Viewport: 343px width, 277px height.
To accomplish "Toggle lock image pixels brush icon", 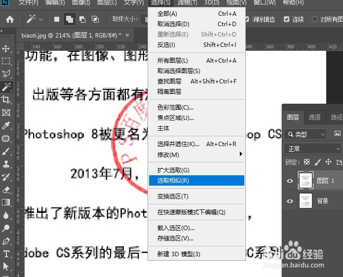I will click(317, 162).
